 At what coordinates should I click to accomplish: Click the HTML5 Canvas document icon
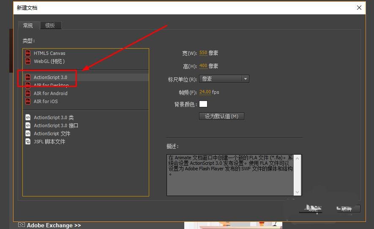pyautogui.click(x=28, y=53)
